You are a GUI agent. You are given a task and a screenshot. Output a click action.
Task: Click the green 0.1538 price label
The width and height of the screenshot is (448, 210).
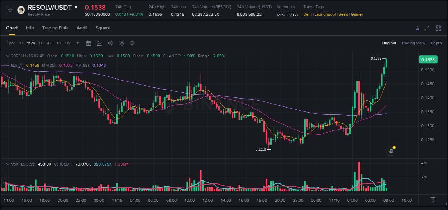(x=428, y=59)
